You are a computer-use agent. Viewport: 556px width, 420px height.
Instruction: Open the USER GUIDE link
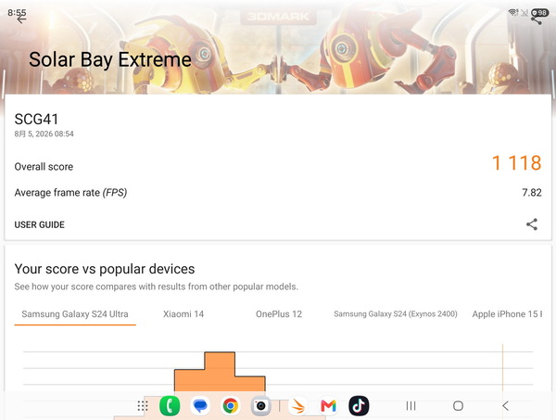pos(39,225)
